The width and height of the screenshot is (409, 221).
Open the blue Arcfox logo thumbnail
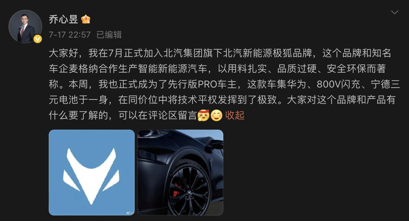point(92,172)
